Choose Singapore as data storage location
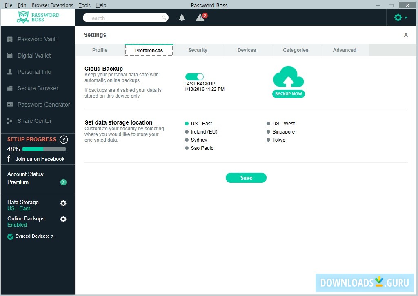Image resolution: width=418 pixels, height=296 pixels. click(x=269, y=132)
